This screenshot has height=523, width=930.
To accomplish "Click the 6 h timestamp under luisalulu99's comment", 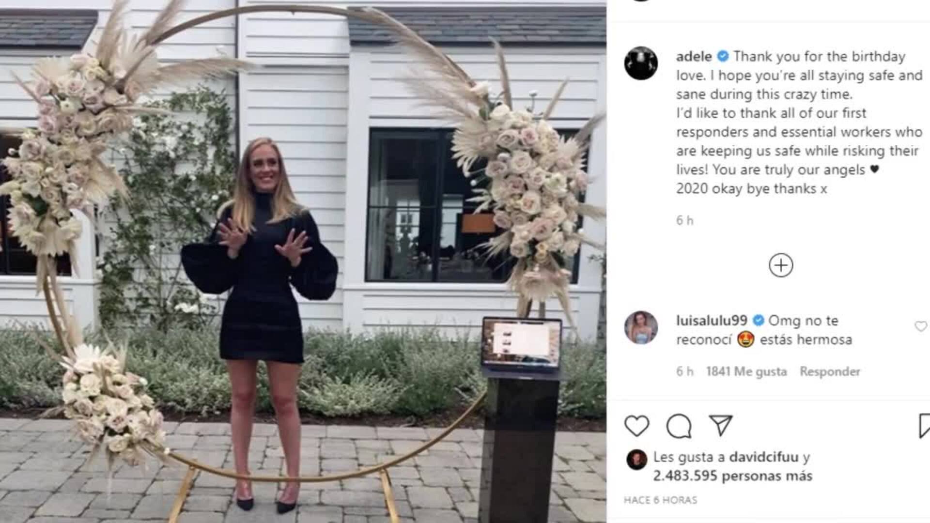I will click(x=684, y=371).
